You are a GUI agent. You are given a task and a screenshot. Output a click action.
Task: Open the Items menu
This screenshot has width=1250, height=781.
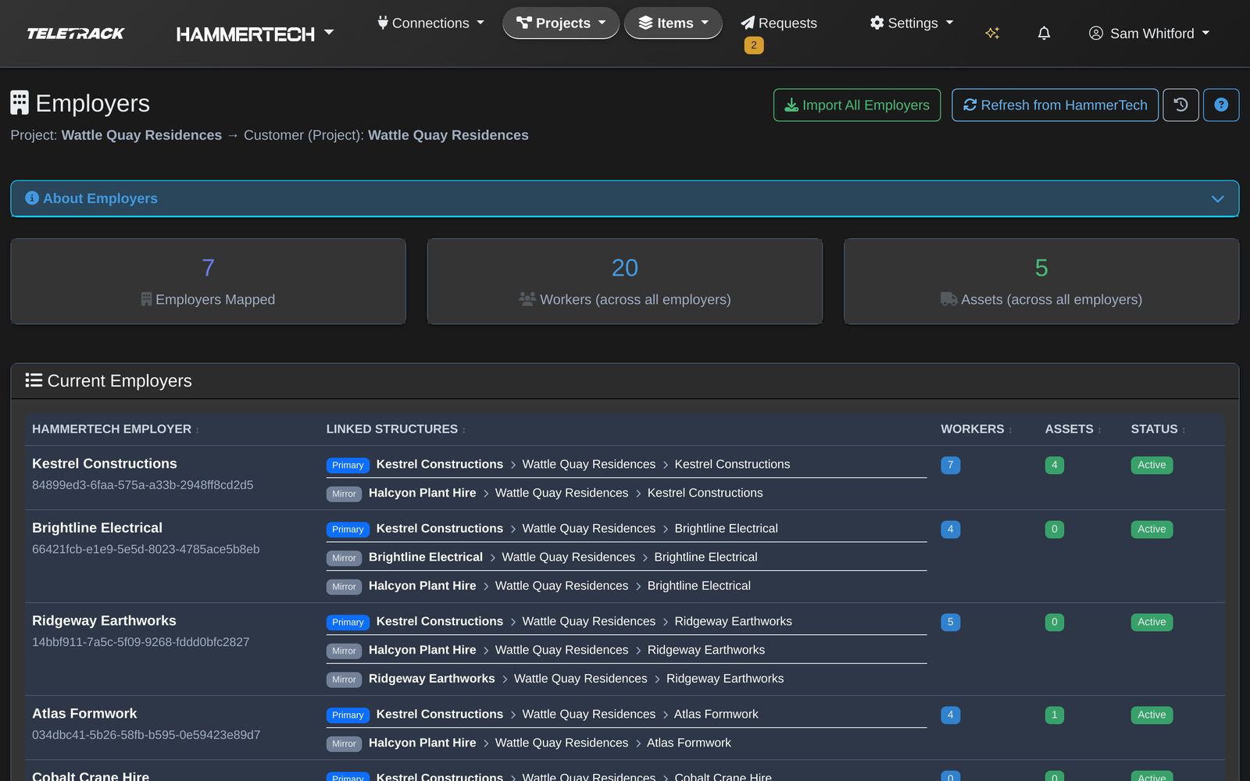673,23
